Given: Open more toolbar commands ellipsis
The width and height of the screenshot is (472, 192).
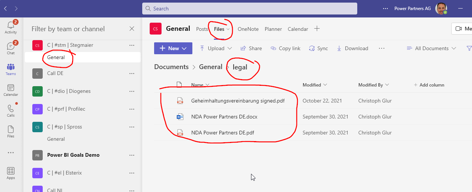Looking at the screenshot, I should (381, 48).
